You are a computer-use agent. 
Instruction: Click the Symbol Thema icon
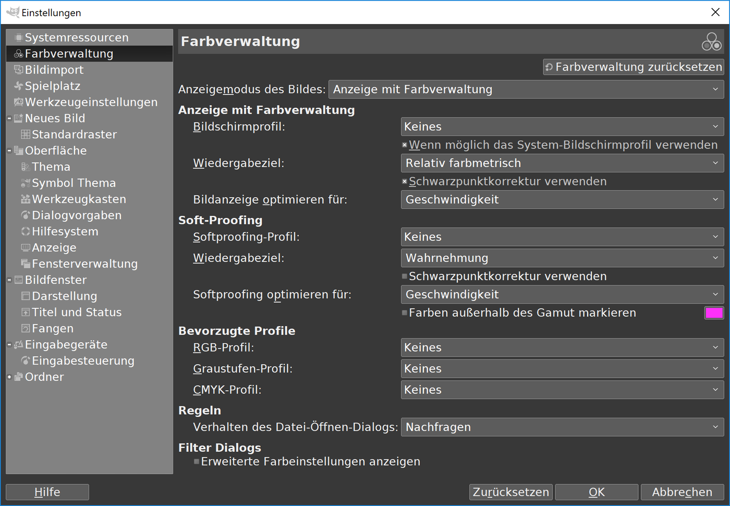point(26,183)
